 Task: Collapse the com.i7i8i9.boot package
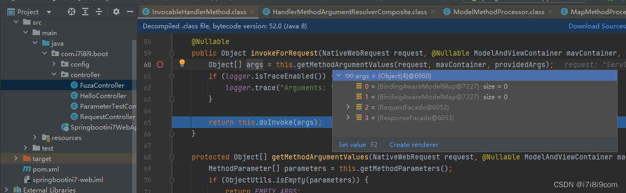(x=44, y=53)
